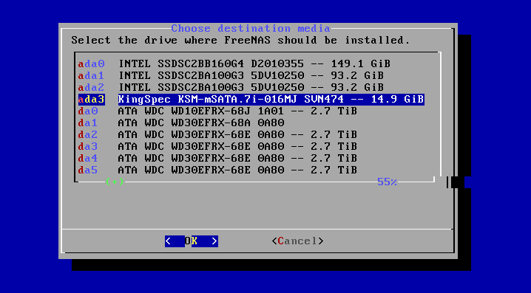The image size is (531, 293).
Task: Choose the ada2 INTEL 93.2 GiB drive
Action: coord(231,88)
